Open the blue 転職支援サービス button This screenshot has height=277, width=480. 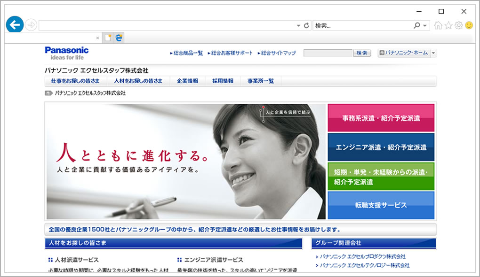(381, 205)
